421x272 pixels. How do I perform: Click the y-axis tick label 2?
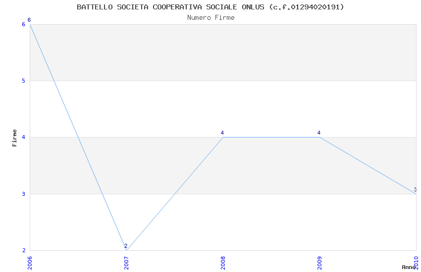pyautogui.click(x=23, y=250)
